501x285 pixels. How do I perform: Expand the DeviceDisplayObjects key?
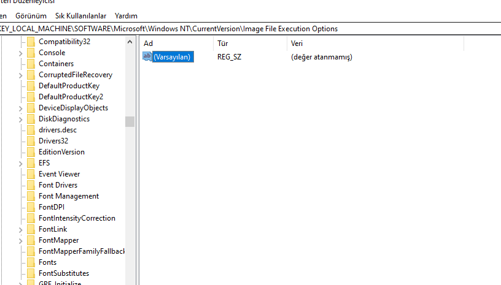pos(20,108)
